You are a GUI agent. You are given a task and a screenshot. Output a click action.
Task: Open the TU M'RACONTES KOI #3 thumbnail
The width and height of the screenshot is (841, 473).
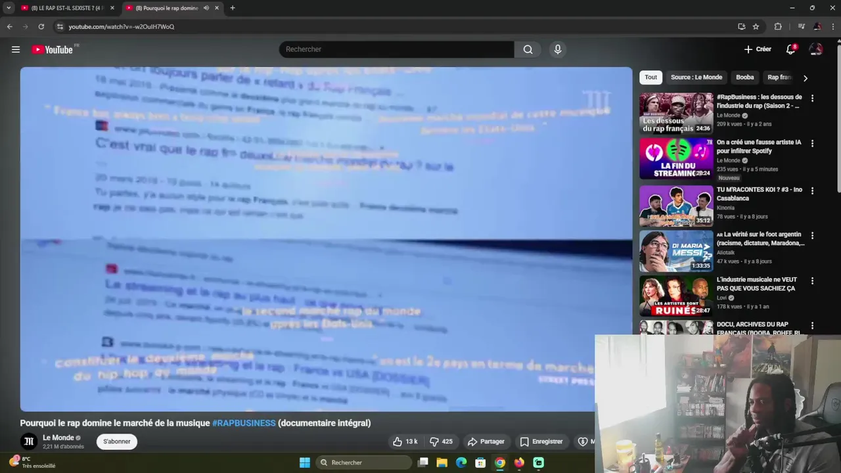pyautogui.click(x=676, y=206)
